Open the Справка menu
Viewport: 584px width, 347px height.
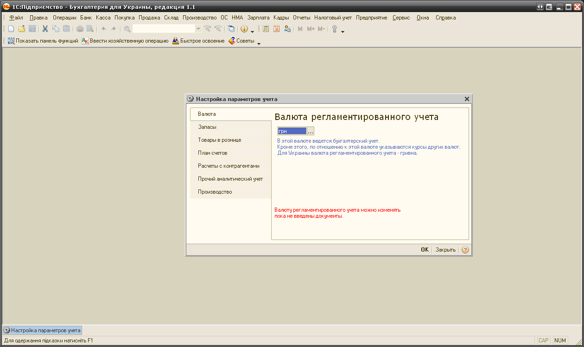pos(445,18)
